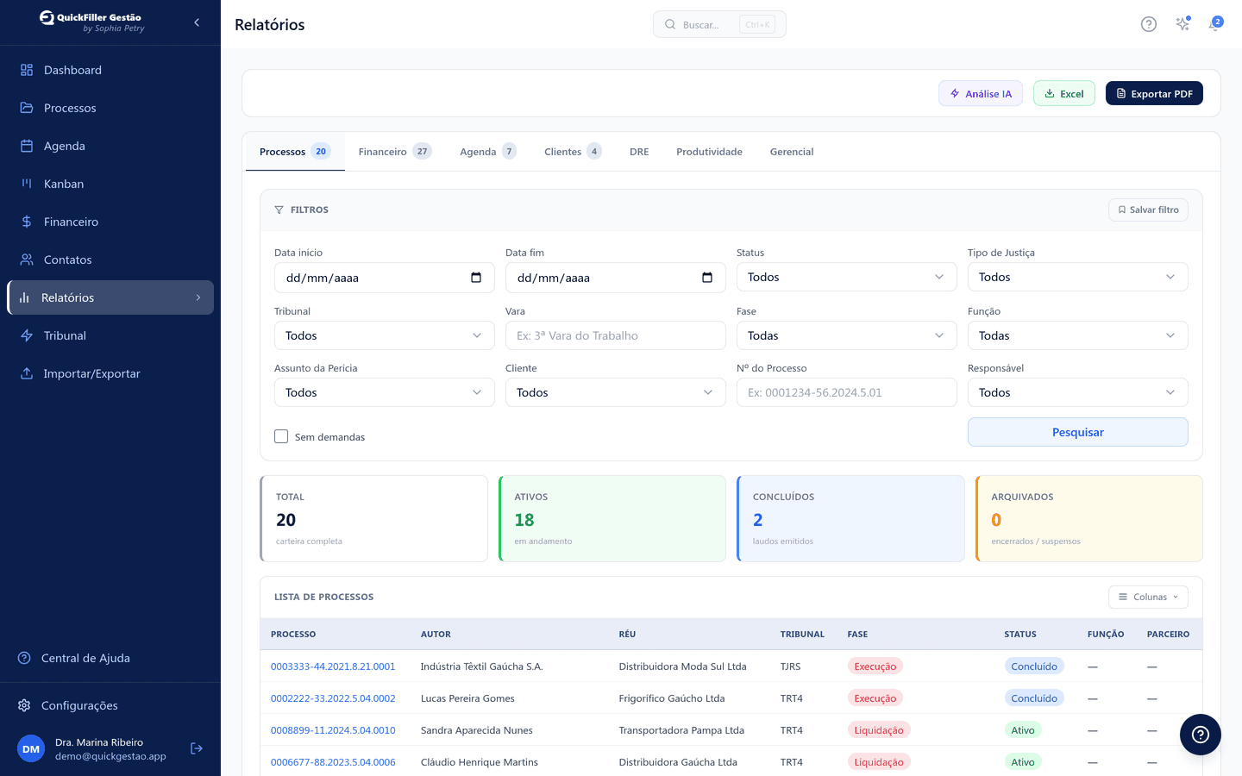Screen dimensions: 1242x776
Task: Expand the Fase dropdown
Action: [846, 335]
